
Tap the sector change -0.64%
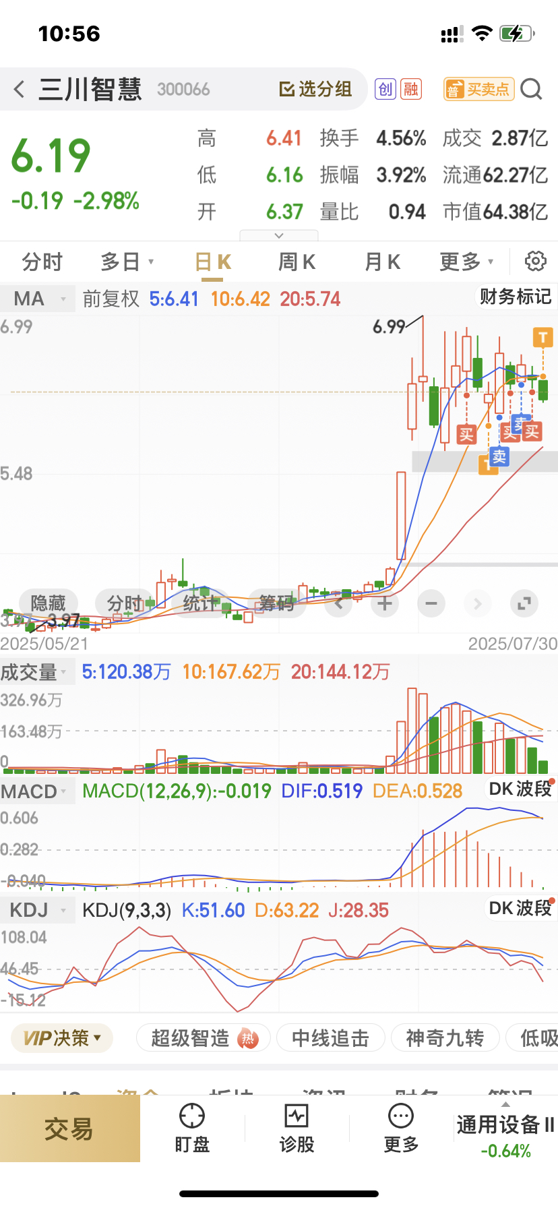tap(505, 1151)
